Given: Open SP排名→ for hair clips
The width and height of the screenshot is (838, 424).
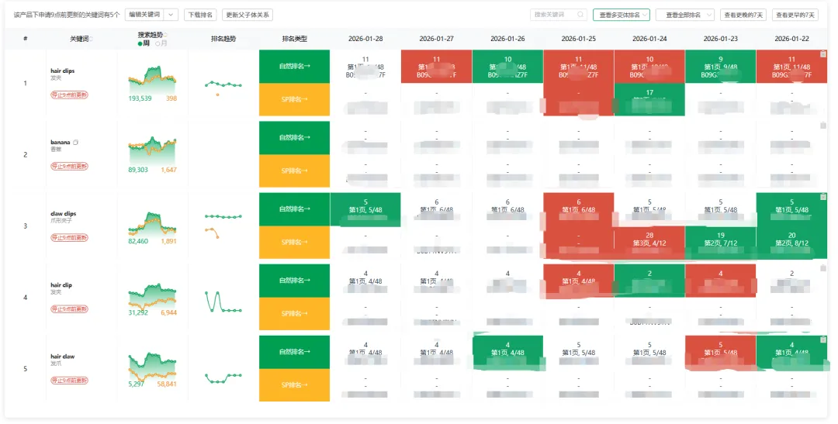Looking at the screenshot, I should pos(295,99).
